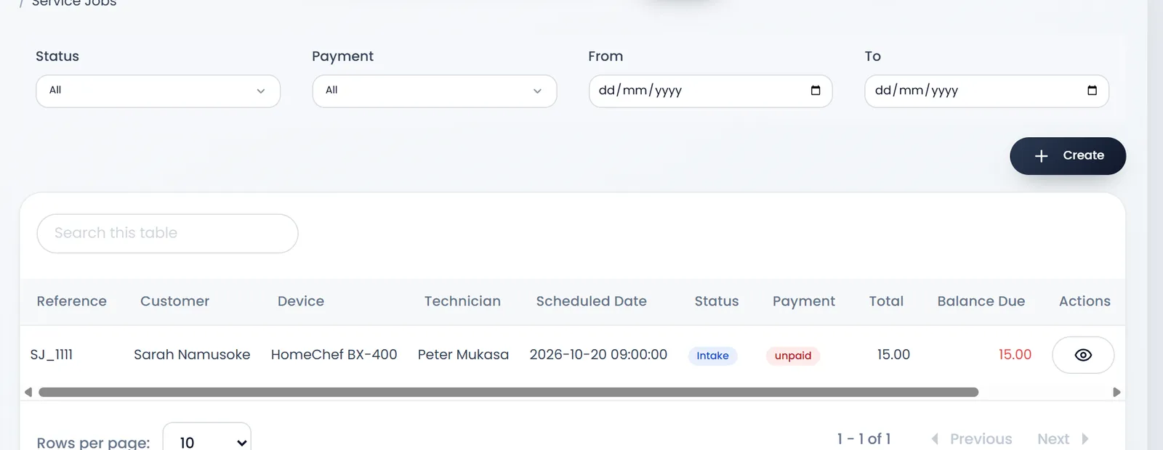Open the Payment filter dropdown

435,91
